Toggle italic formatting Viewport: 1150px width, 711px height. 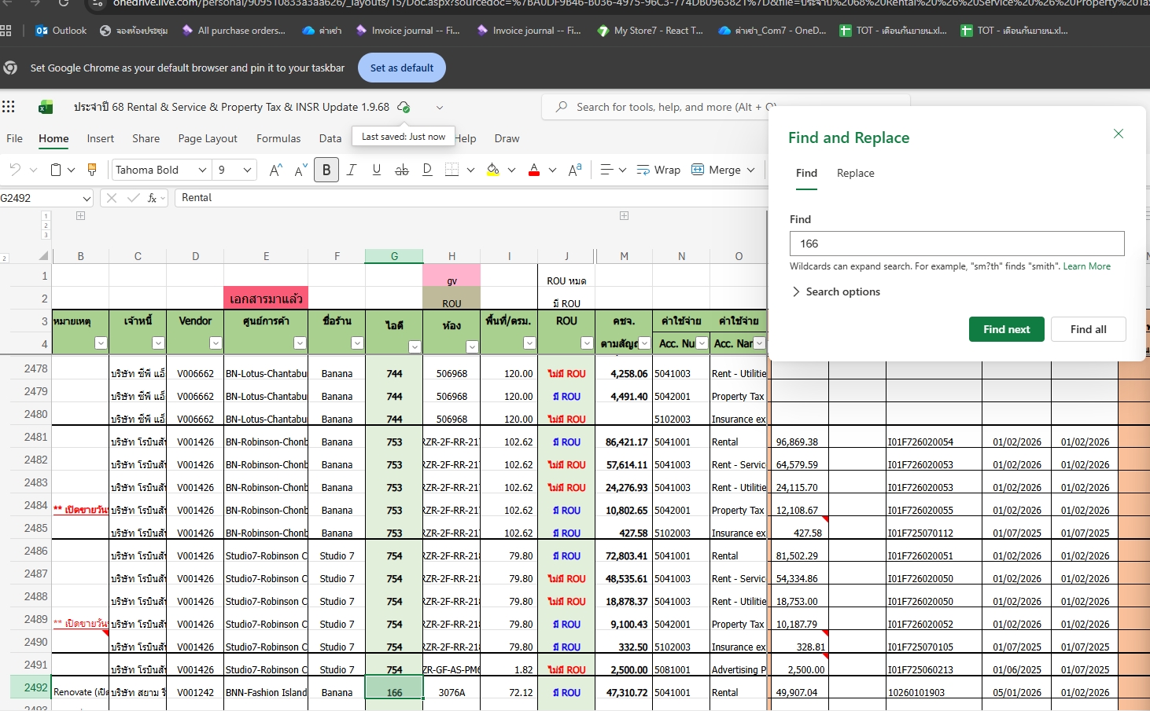coord(352,170)
